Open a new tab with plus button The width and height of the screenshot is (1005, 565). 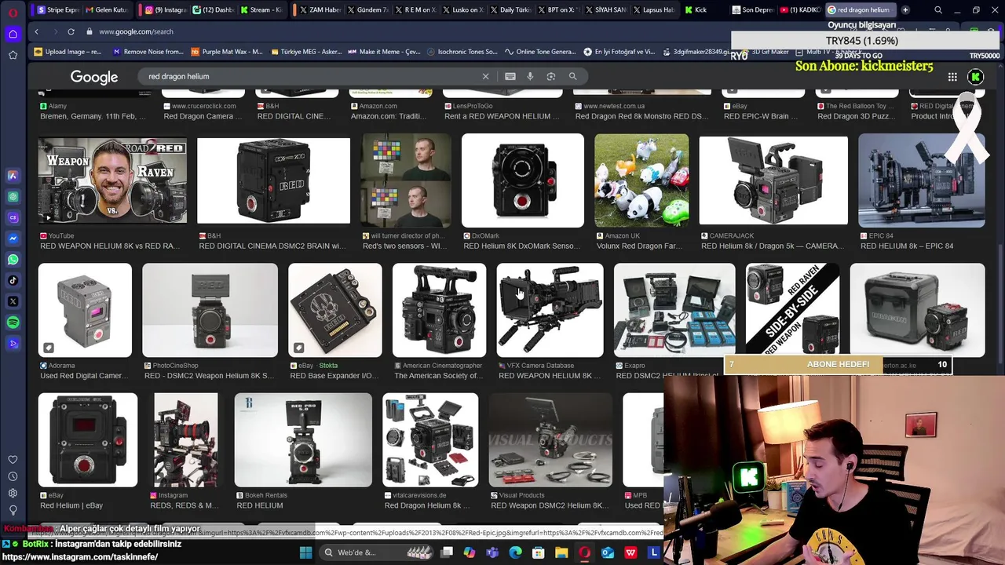click(x=905, y=10)
